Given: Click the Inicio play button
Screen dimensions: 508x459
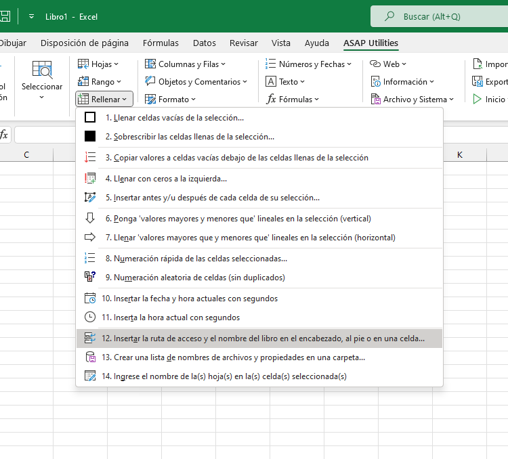Looking at the screenshot, I should [490, 99].
